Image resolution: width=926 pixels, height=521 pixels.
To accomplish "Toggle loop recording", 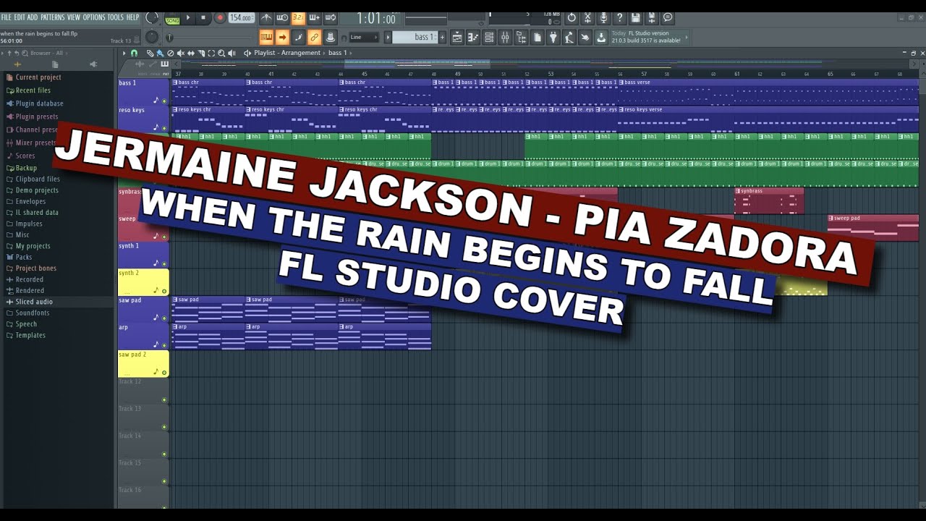I will [331, 17].
